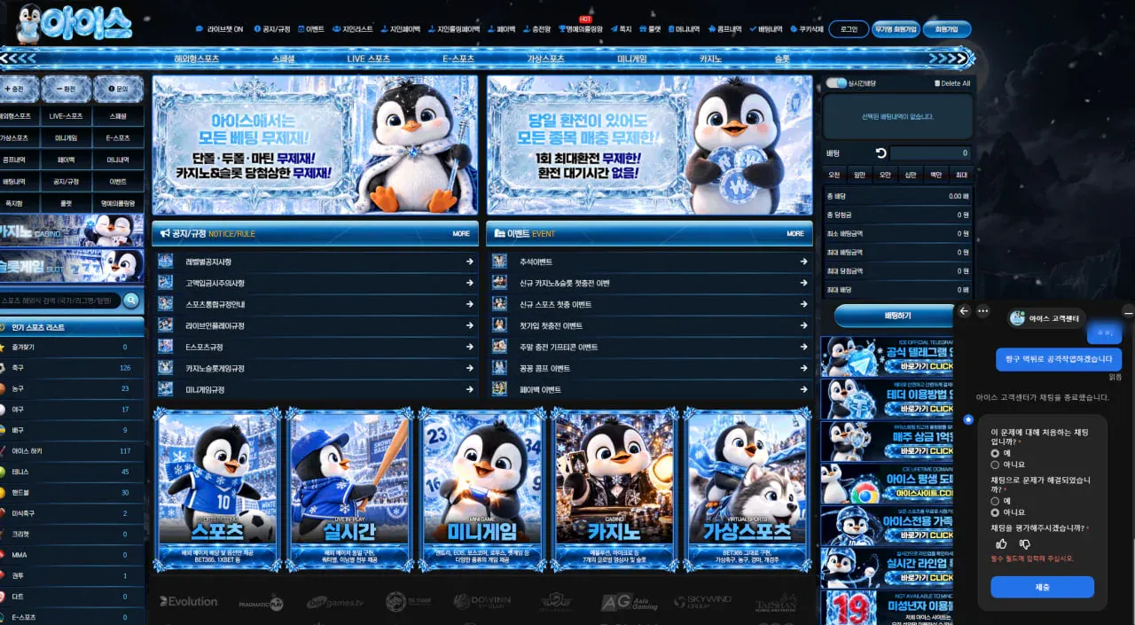Viewport: 1135px width, 625px height.
Task: Click the Delete All trash icon
Action: coord(937,83)
